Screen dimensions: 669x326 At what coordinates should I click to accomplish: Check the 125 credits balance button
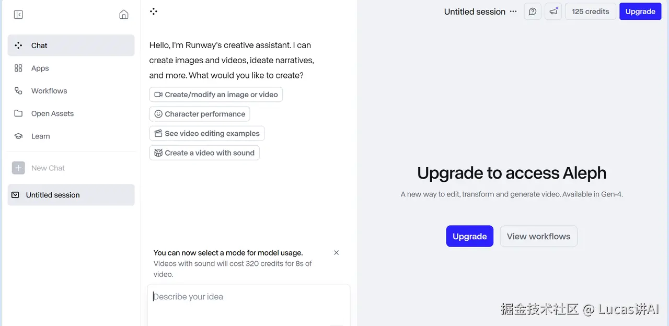[590, 11]
